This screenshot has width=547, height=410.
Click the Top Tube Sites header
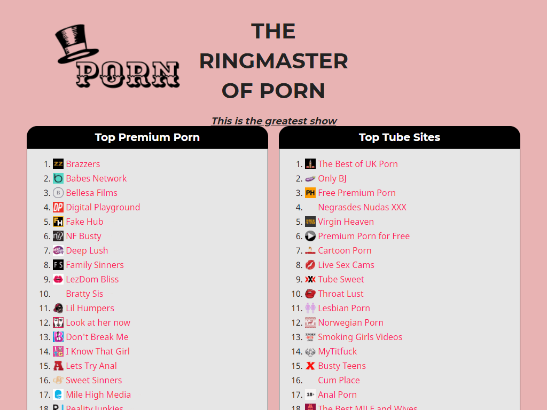point(399,137)
